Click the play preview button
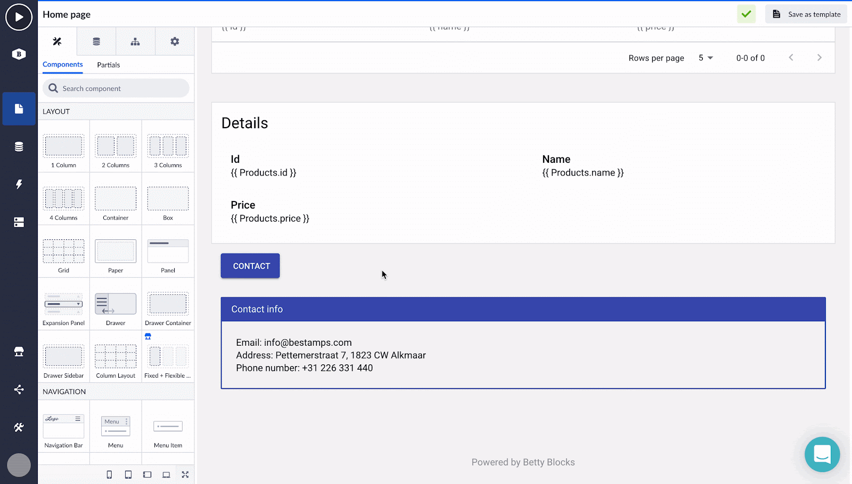 click(19, 17)
